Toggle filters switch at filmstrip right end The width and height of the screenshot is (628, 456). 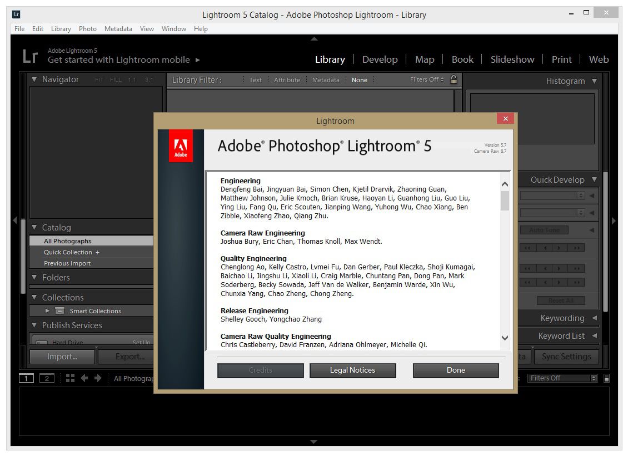pyautogui.click(x=606, y=378)
